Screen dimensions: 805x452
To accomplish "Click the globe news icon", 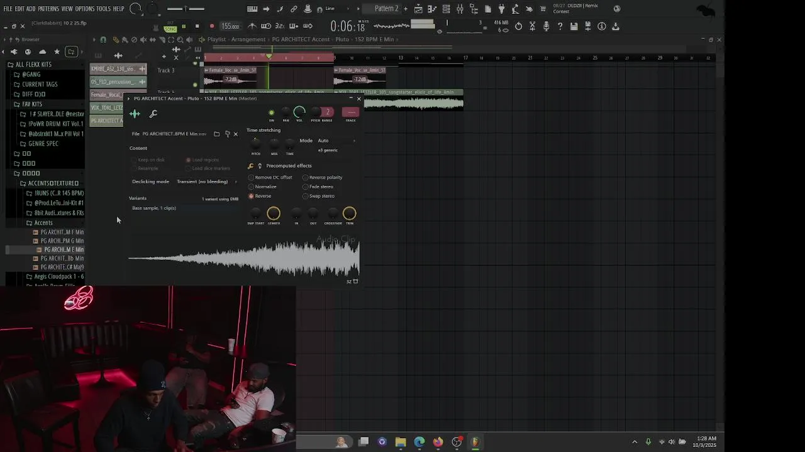I will click(x=617, y=9).
